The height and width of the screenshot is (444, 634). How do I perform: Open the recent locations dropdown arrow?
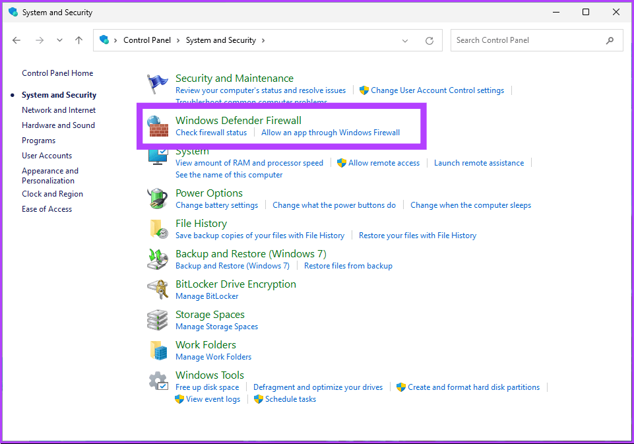coord(59,40)
